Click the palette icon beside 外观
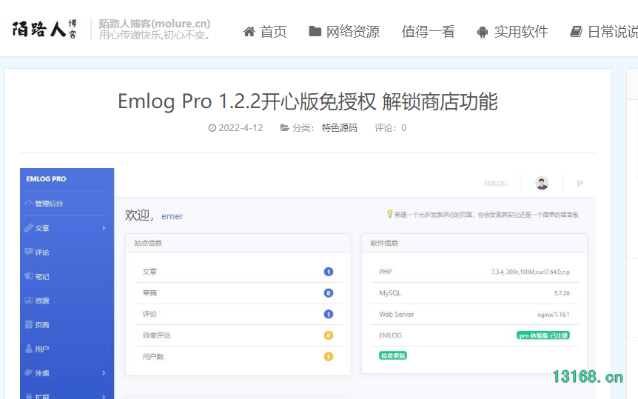The height and width of the screenshot is (399, 638). (28, 372)
